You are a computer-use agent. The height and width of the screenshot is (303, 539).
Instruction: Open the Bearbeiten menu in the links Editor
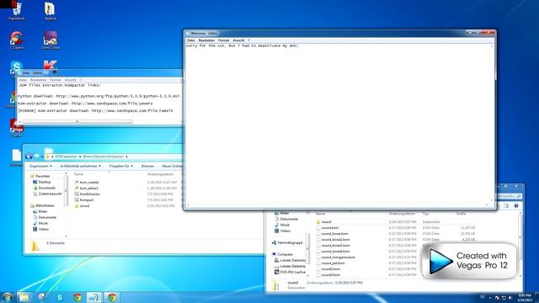point(38,80)
